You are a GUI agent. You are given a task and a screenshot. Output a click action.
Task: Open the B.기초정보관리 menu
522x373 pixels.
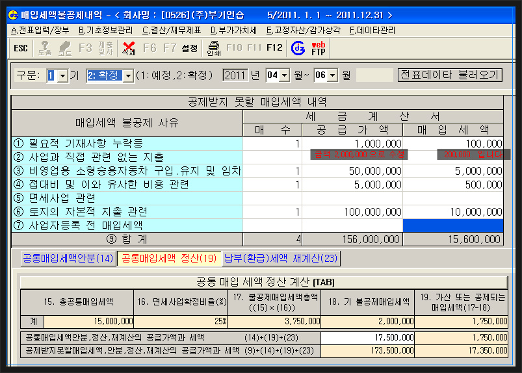pos(105,31)
